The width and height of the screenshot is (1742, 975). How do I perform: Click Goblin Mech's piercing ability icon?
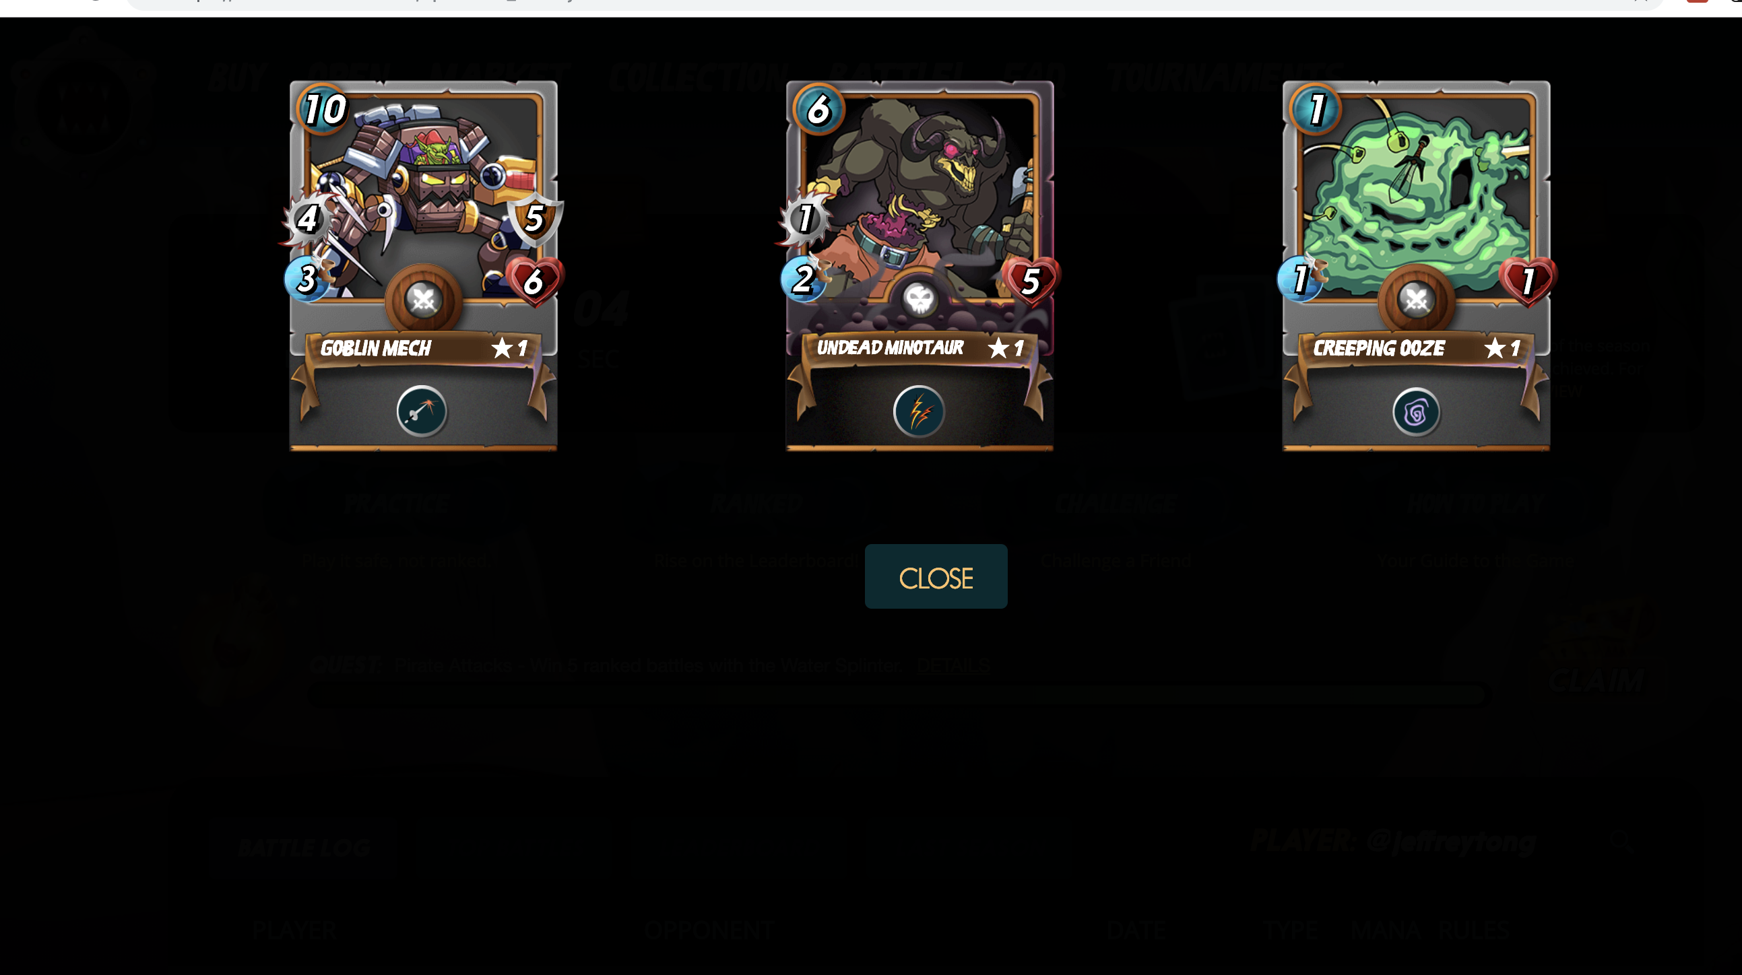(x=421, y=411)
